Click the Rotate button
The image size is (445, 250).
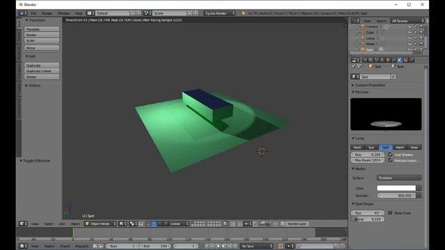pos(42,35)
